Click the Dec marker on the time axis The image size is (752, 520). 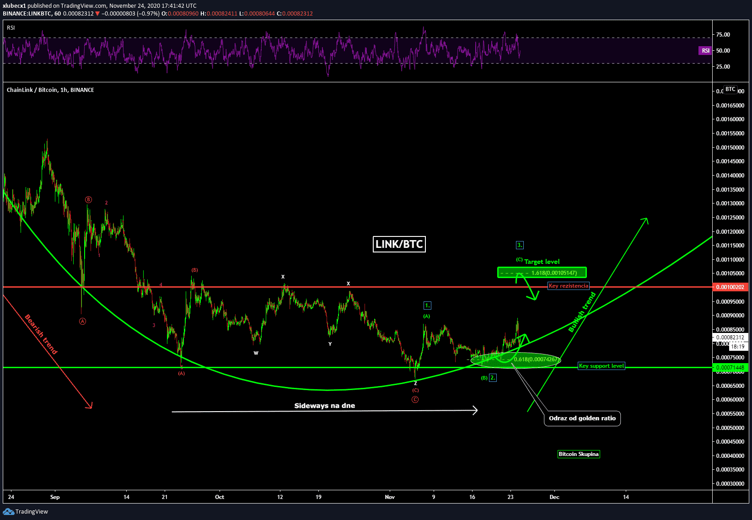(x=554, y=497)
